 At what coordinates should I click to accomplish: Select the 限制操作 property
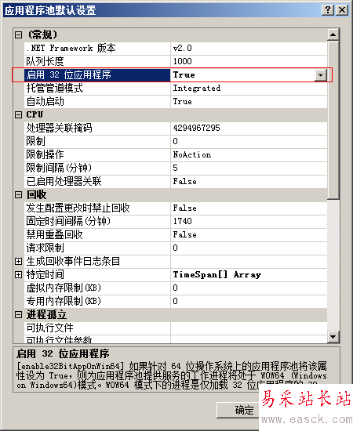click(97, 154)
